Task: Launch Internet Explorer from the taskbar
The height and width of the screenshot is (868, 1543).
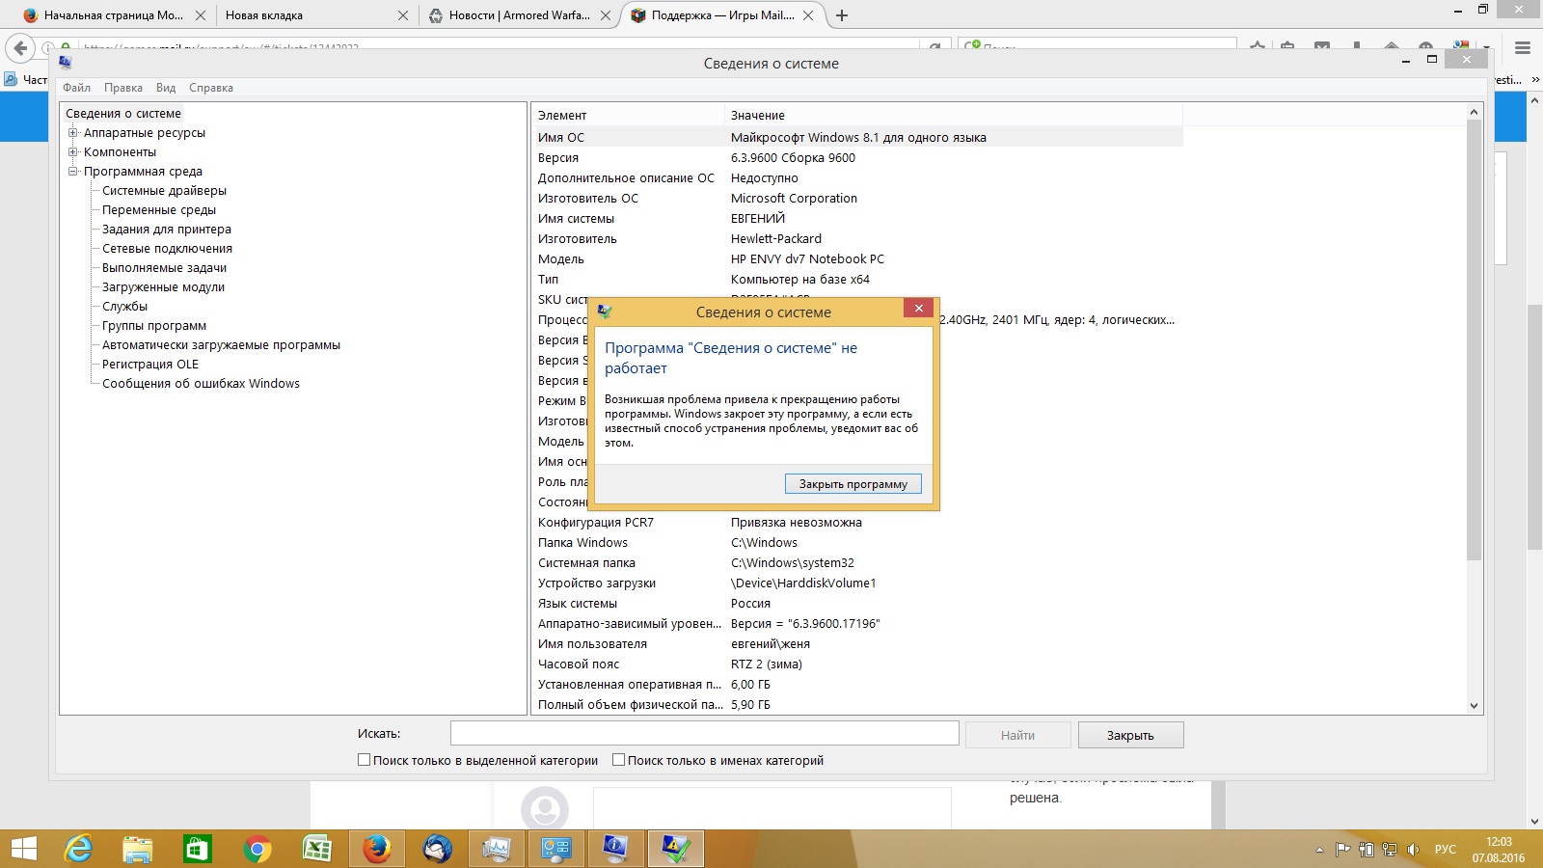Action: pos(78,849)
